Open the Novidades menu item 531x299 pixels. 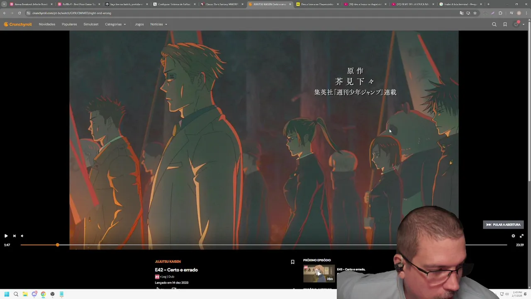pos(47,25)
